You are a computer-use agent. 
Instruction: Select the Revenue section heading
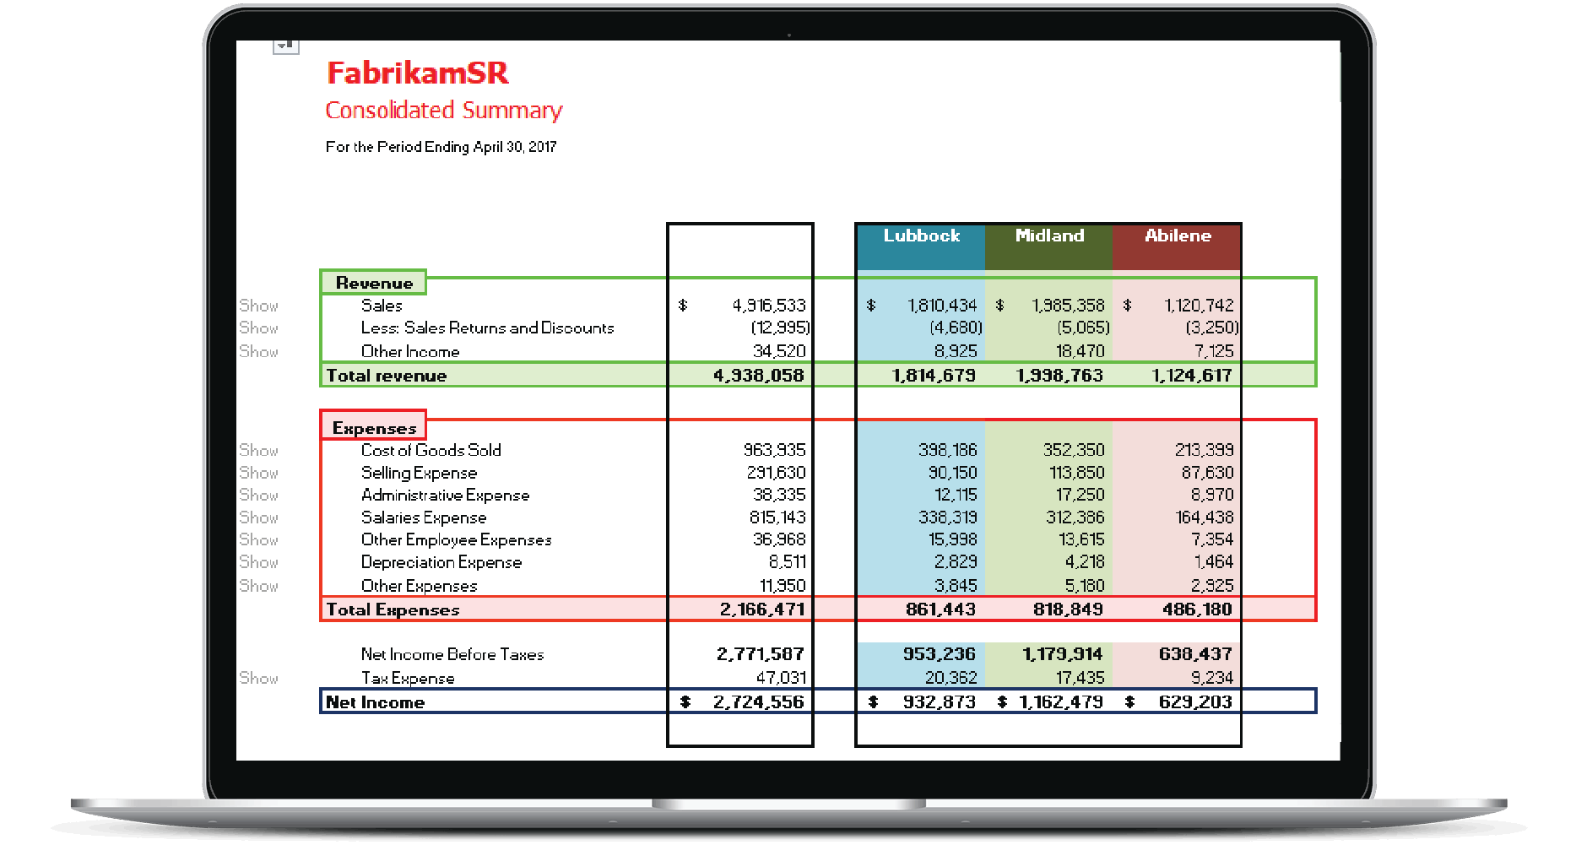[x=373, y=283]
